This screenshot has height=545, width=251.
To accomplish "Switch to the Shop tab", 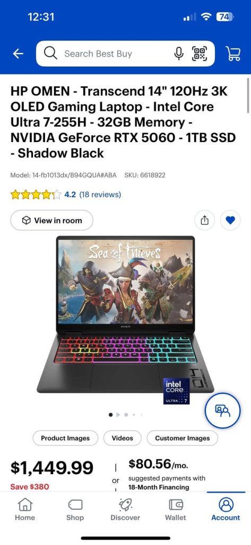I will pos(75,509).
